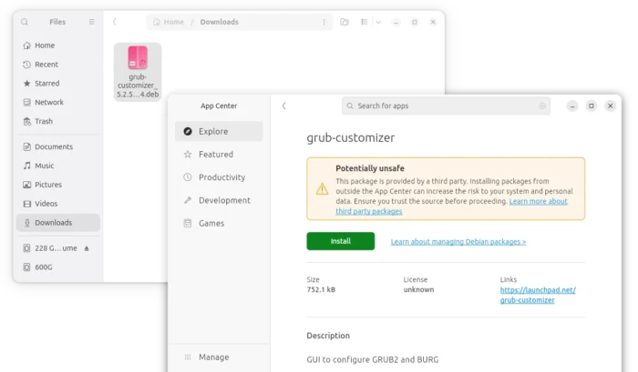
Task: Expand view options dropdown arrow in Files
Action: coord(378,22)
